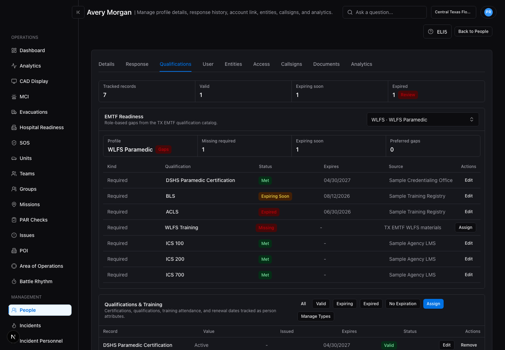Open Units vehicle icon

pos(14,158)
